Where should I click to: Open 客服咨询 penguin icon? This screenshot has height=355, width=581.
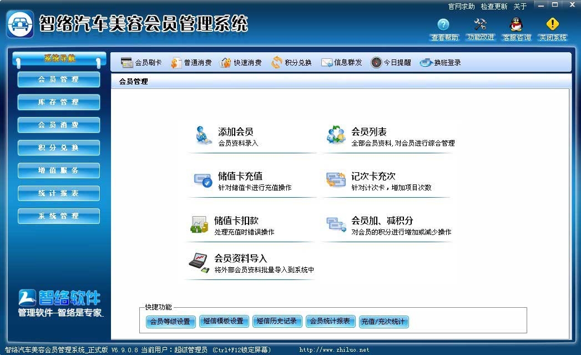516,24
